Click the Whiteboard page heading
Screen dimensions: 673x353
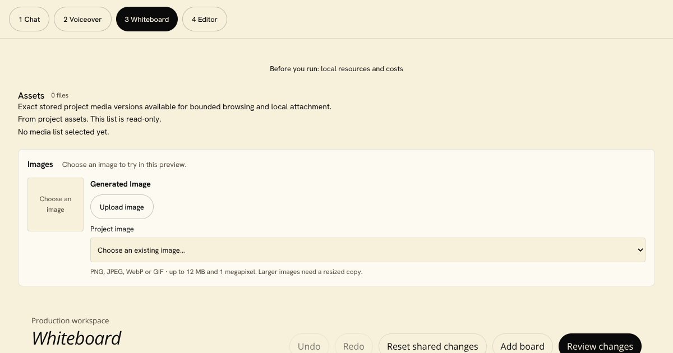[x=76, y=338]
